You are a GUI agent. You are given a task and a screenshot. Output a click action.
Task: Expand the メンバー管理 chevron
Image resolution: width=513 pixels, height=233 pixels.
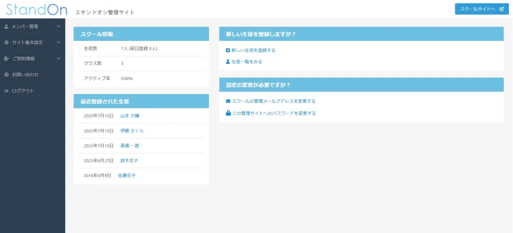tap(58, 26)
